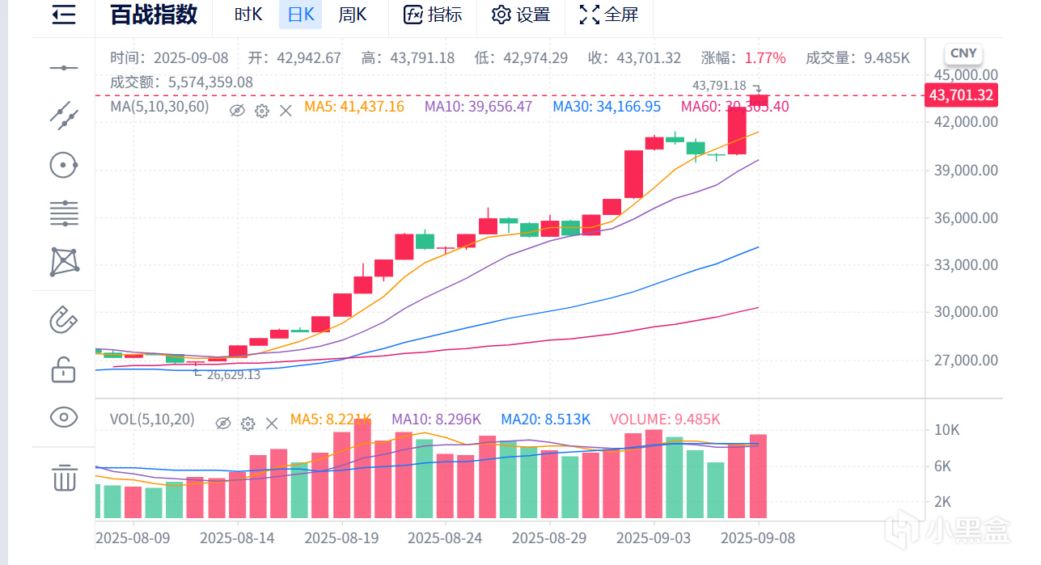
Task: Open the 设置 settings button
Action: pyautogui.click(x=522, y=15)
